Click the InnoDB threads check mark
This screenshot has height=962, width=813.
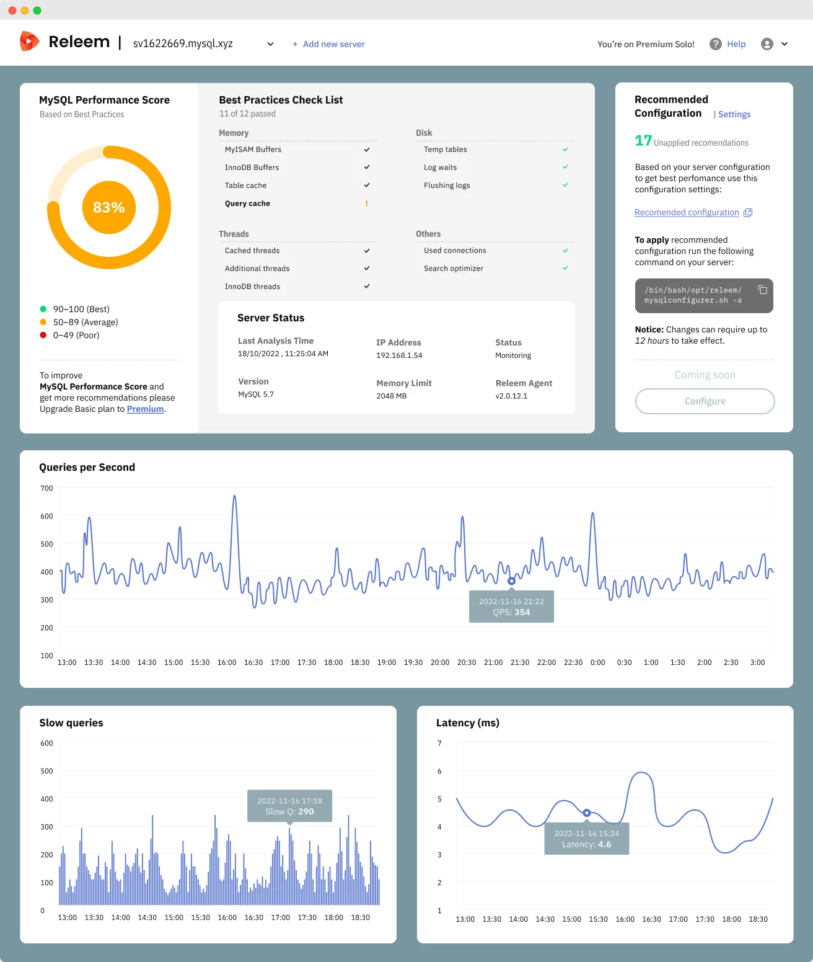click(367, 286)
